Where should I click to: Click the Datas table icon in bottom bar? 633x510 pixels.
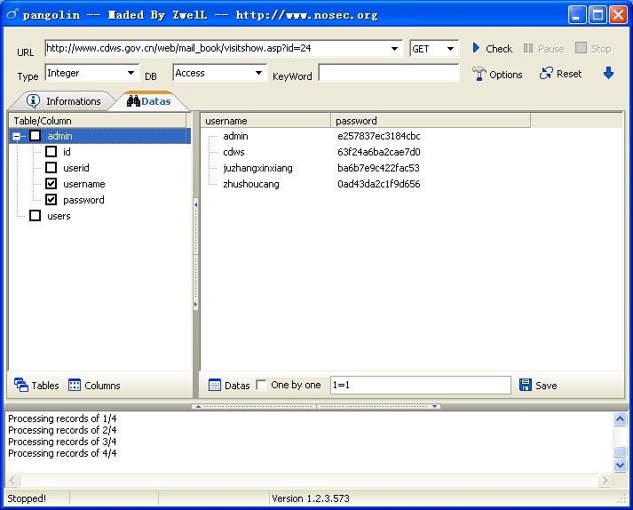click(x=214, y=385)
